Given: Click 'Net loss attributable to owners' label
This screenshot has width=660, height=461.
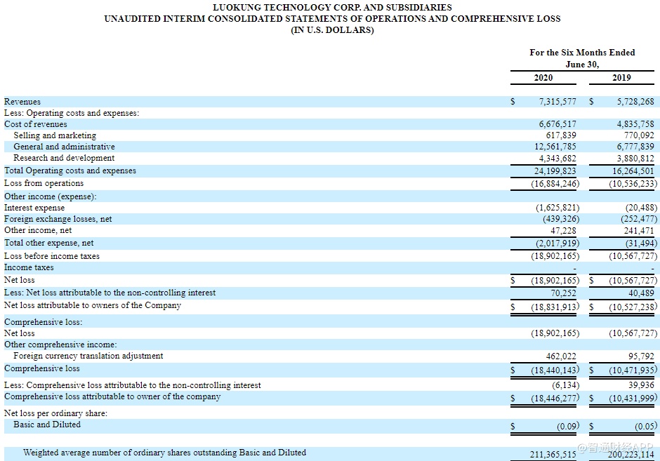Looking at the screenshot, I should (93, 305).
